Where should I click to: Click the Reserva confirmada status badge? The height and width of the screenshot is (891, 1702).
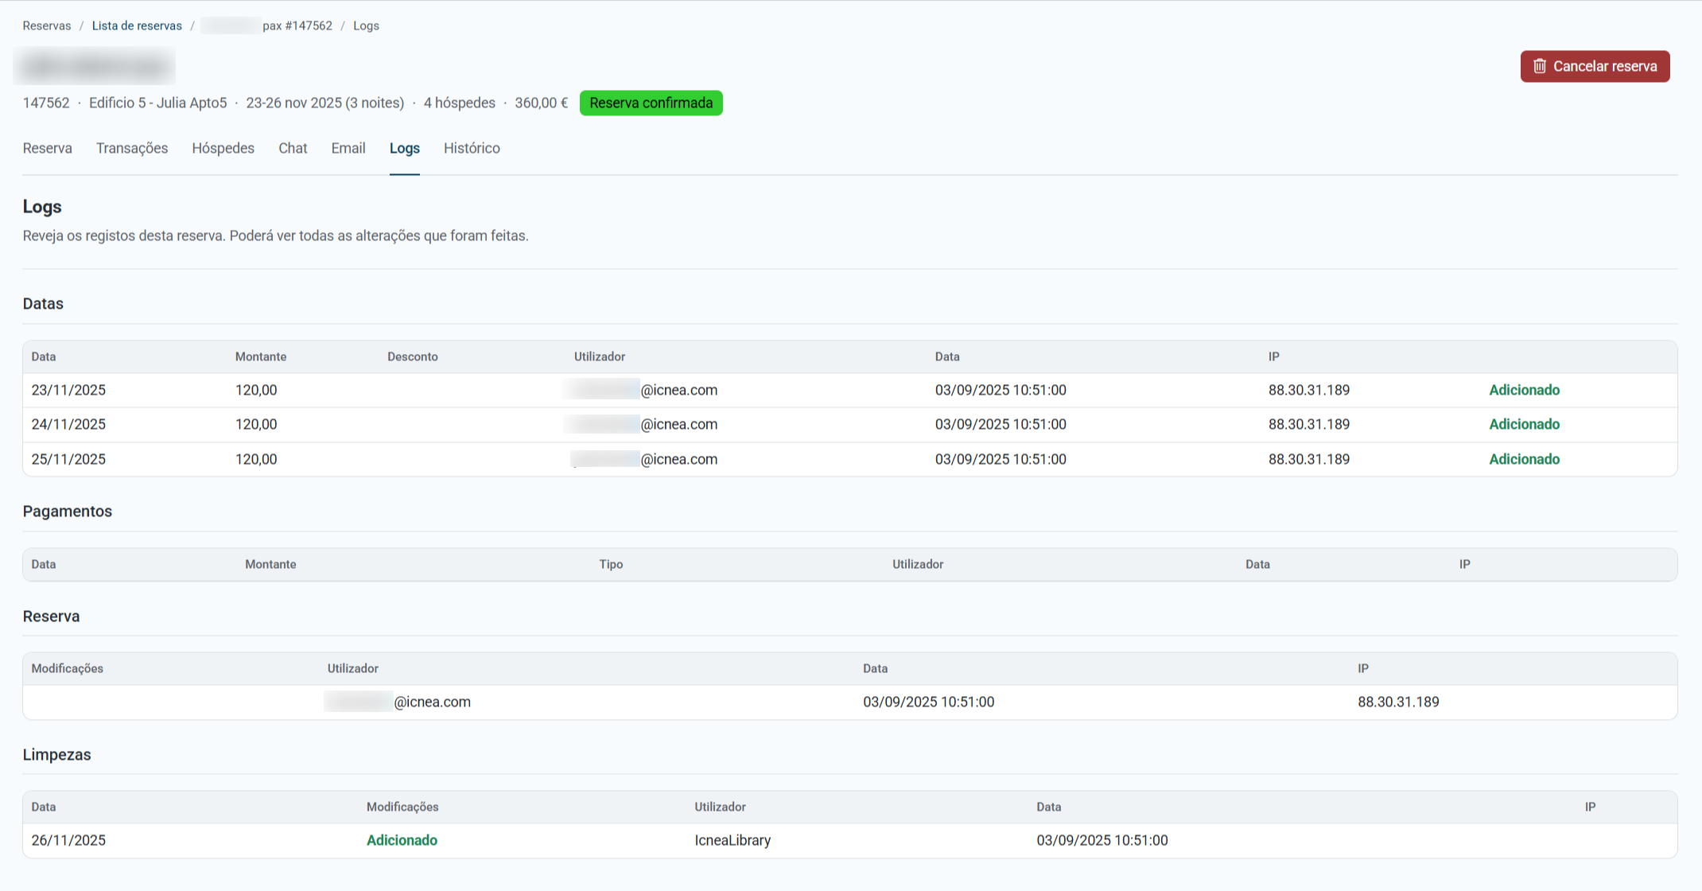pos(651,103)
